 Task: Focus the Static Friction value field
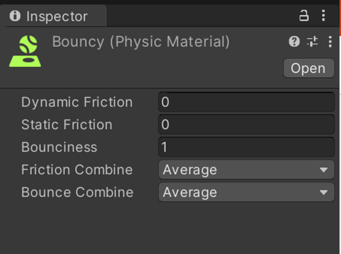click(246, 125)
